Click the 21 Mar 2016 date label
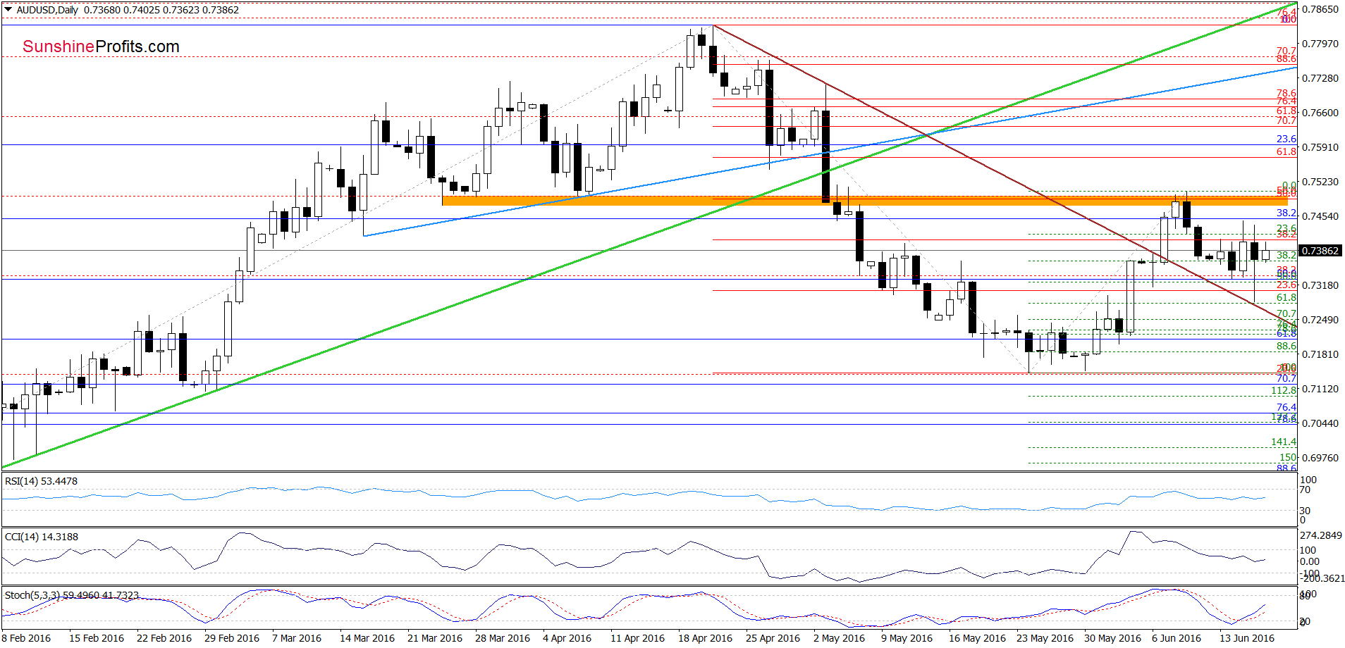The height and width of the screenshot is (648, 1345). point(435,638)
